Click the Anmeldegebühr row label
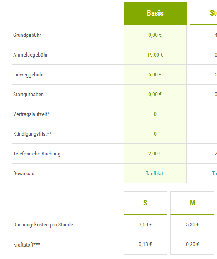Viewport: 217px width, 259px height. pos(30,55)
